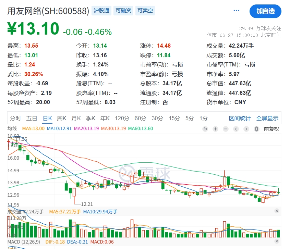The width and height of the screenshot is (290, 249).
Task: Click the MA30:13.19 legend value
Action: [113, 128]
